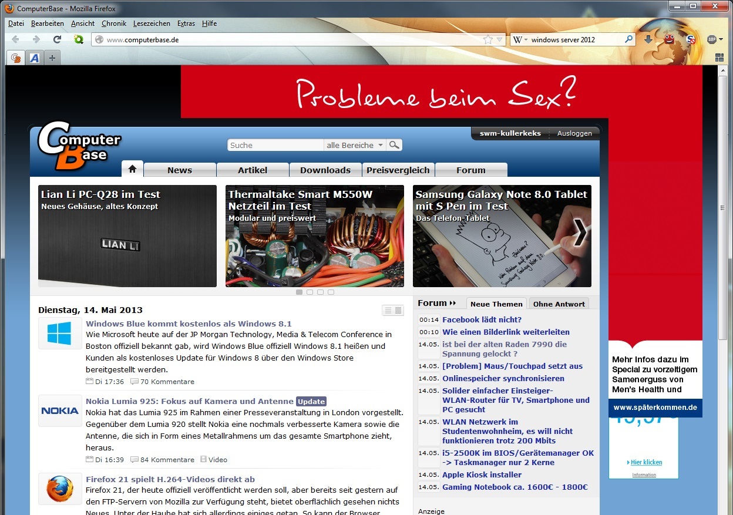Click the swm-kullerkeks username link
Image resolution: width=733 pixels, height=515 pixels.
click(x=510, y=133)
